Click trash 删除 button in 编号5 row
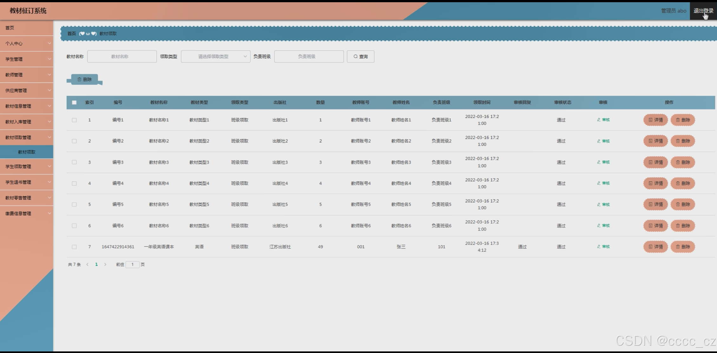Image resolution: width=717 pixels, height=353 pixels. [682, 204]
